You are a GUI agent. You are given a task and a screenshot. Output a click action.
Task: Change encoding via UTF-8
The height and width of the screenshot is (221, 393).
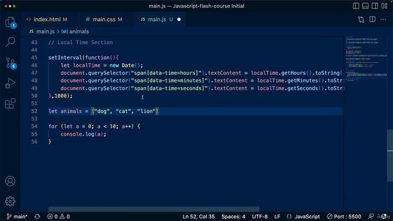coord(260,217)
